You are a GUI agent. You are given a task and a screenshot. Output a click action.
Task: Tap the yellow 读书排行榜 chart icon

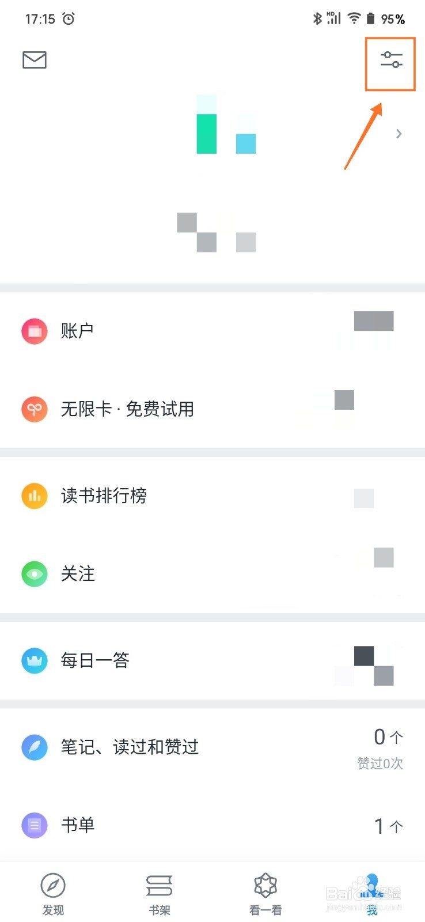point(35,496)
